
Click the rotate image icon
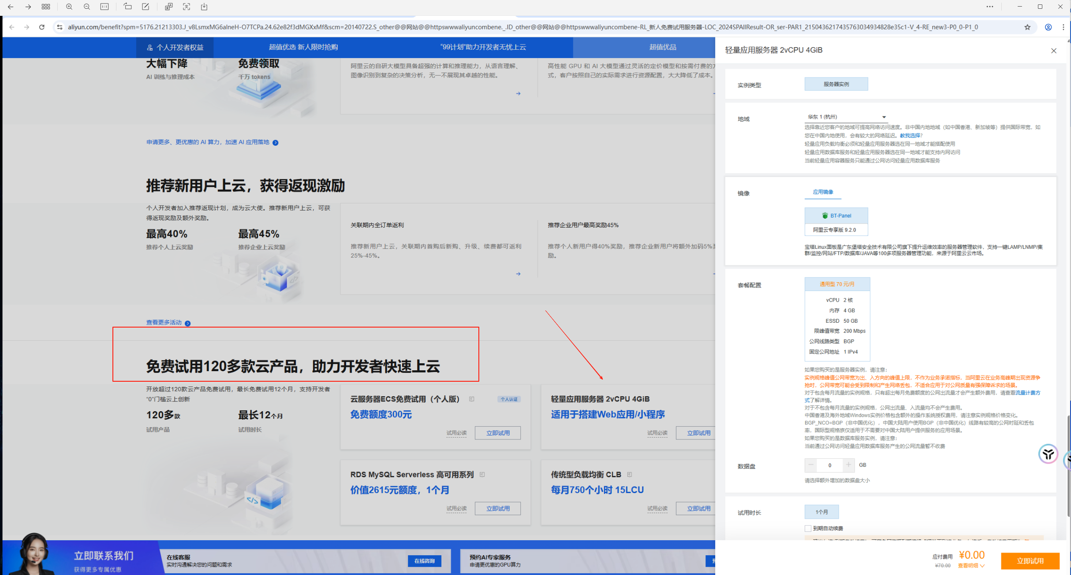pyautogui.click(x=127, y=7)
